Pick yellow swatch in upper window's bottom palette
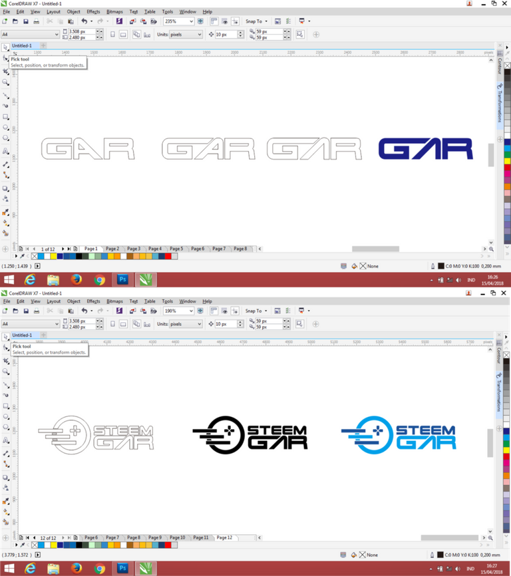Screen dimensions: 511x576 (53, 256)
